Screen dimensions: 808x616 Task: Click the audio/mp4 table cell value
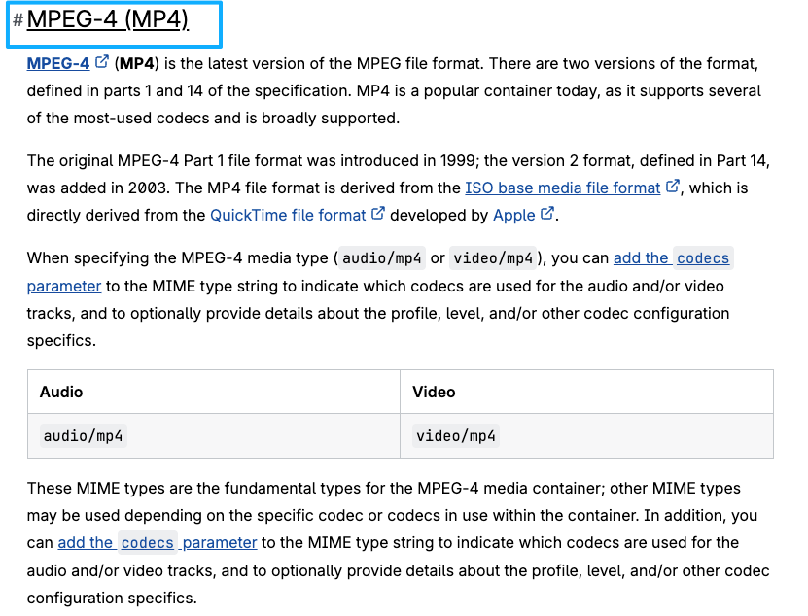click(x=83, y=436)
